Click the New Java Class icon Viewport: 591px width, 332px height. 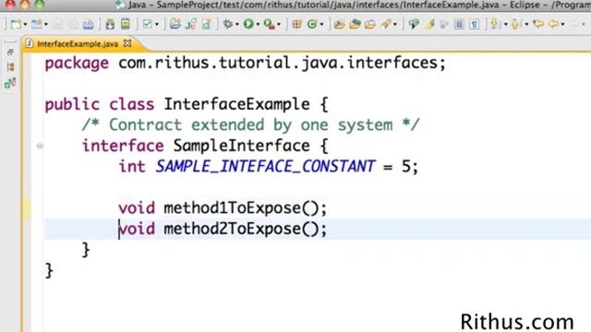(x=312, y=25)
